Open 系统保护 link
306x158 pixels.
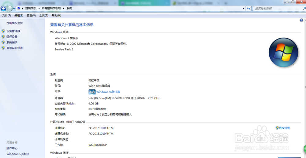[12, 42]
